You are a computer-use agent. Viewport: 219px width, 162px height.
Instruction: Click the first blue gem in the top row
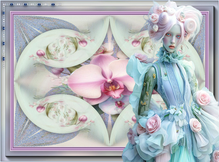(12, 4)
